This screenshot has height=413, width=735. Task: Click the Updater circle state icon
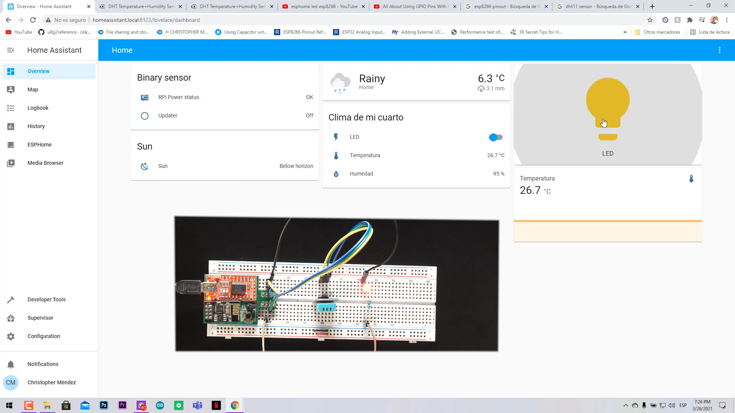[145, 116]
